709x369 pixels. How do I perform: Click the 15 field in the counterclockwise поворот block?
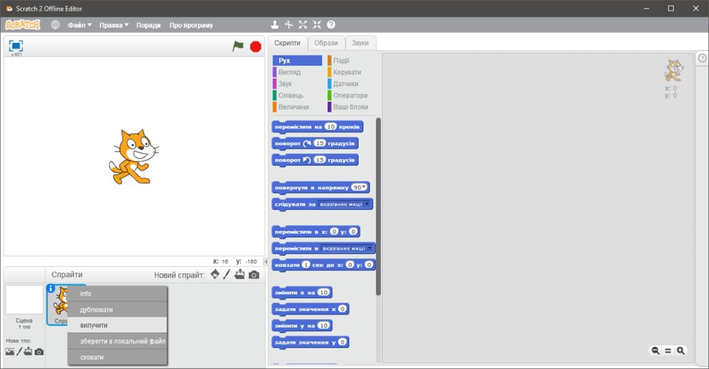[x=320, y=160]
